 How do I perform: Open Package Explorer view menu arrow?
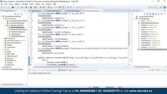(26, 14)
